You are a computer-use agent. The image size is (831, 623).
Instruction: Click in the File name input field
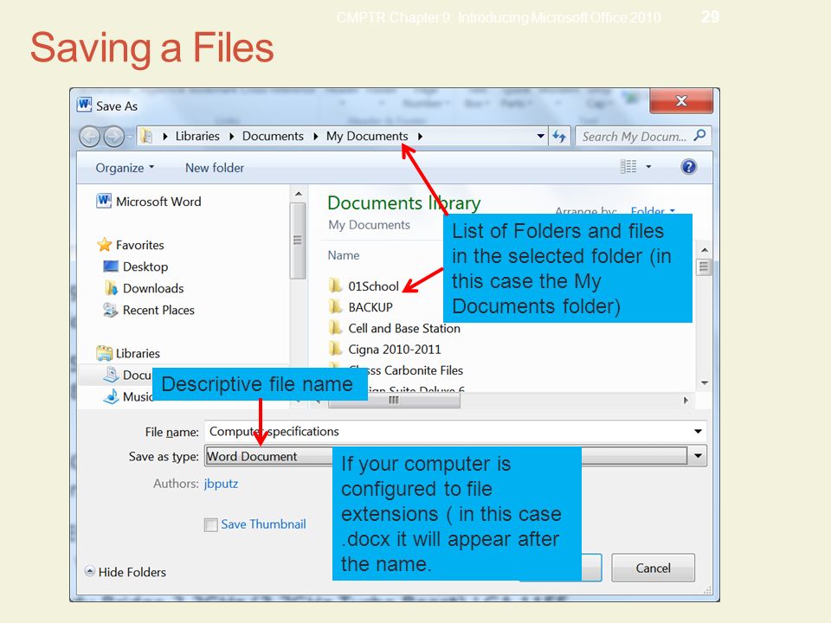tap(448, 431)
